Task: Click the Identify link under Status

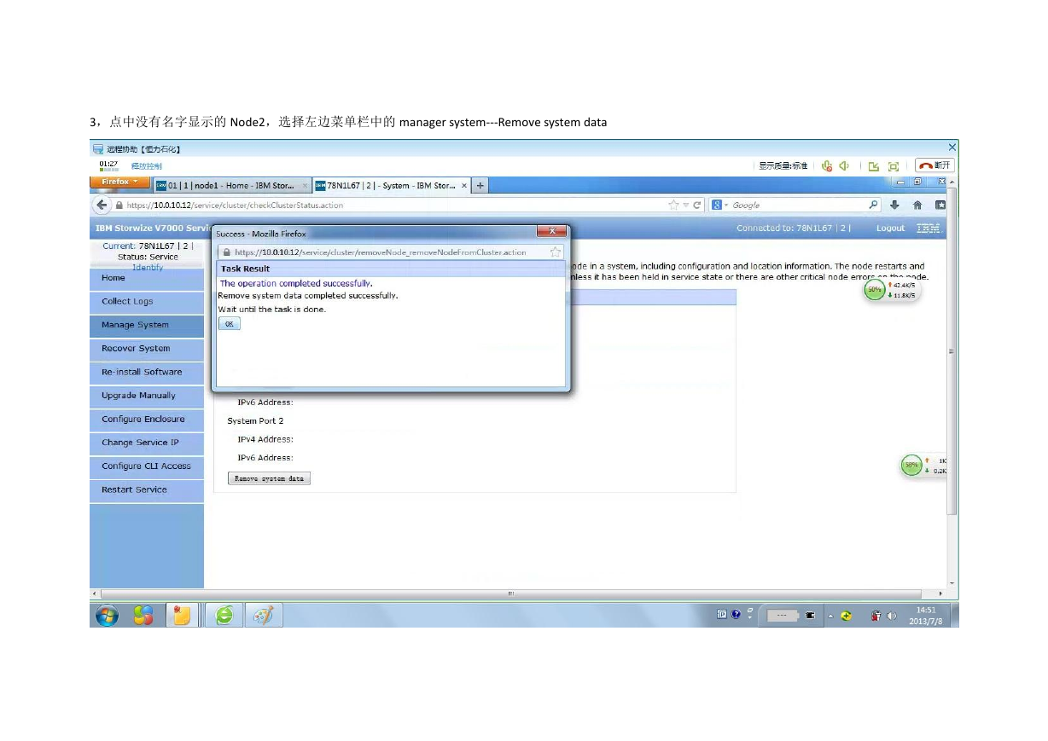Action: coord(148,267)
